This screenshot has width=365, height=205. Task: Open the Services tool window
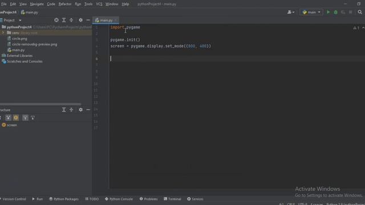click(195, 199)
